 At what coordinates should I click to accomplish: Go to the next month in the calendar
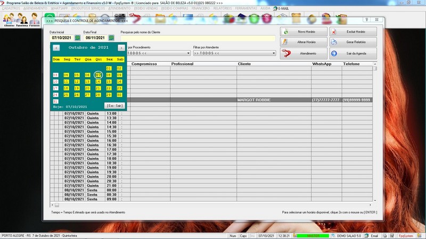coord(121,48)
